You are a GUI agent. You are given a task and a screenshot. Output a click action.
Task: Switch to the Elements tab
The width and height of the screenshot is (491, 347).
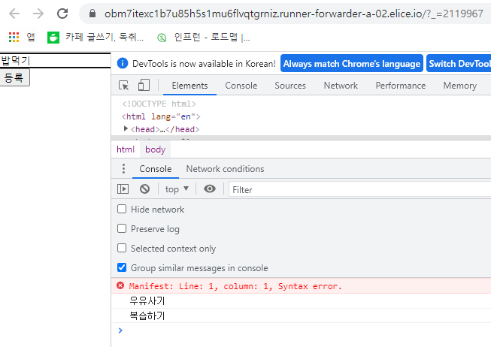[x=189, y=86]
